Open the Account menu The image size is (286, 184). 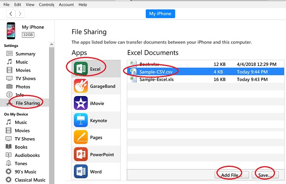pyautogui.click(x=66, y=5)
